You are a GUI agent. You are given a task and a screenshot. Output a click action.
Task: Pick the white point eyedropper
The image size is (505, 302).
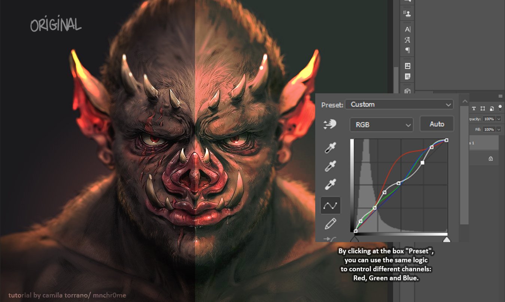click(330, 184)
